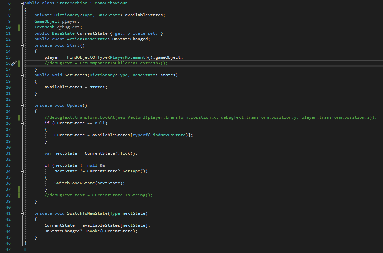The height and width of the screenshot is (253, 383).
Task: Click the OnStateChanged event name on line 12
Action: pyautogui.click(x=130, y=39)
